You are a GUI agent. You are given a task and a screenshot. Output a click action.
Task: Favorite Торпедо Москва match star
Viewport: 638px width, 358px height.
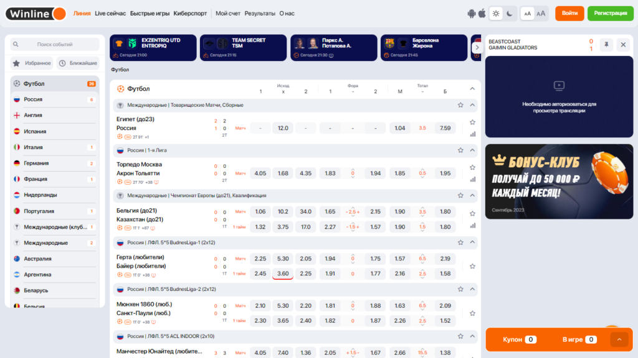[x=472, y=167]
